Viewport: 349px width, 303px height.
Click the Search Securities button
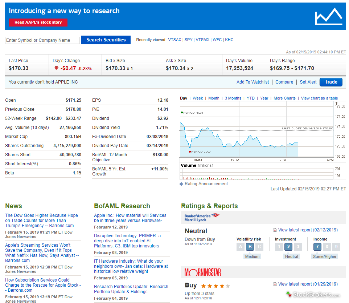(106, 40)
